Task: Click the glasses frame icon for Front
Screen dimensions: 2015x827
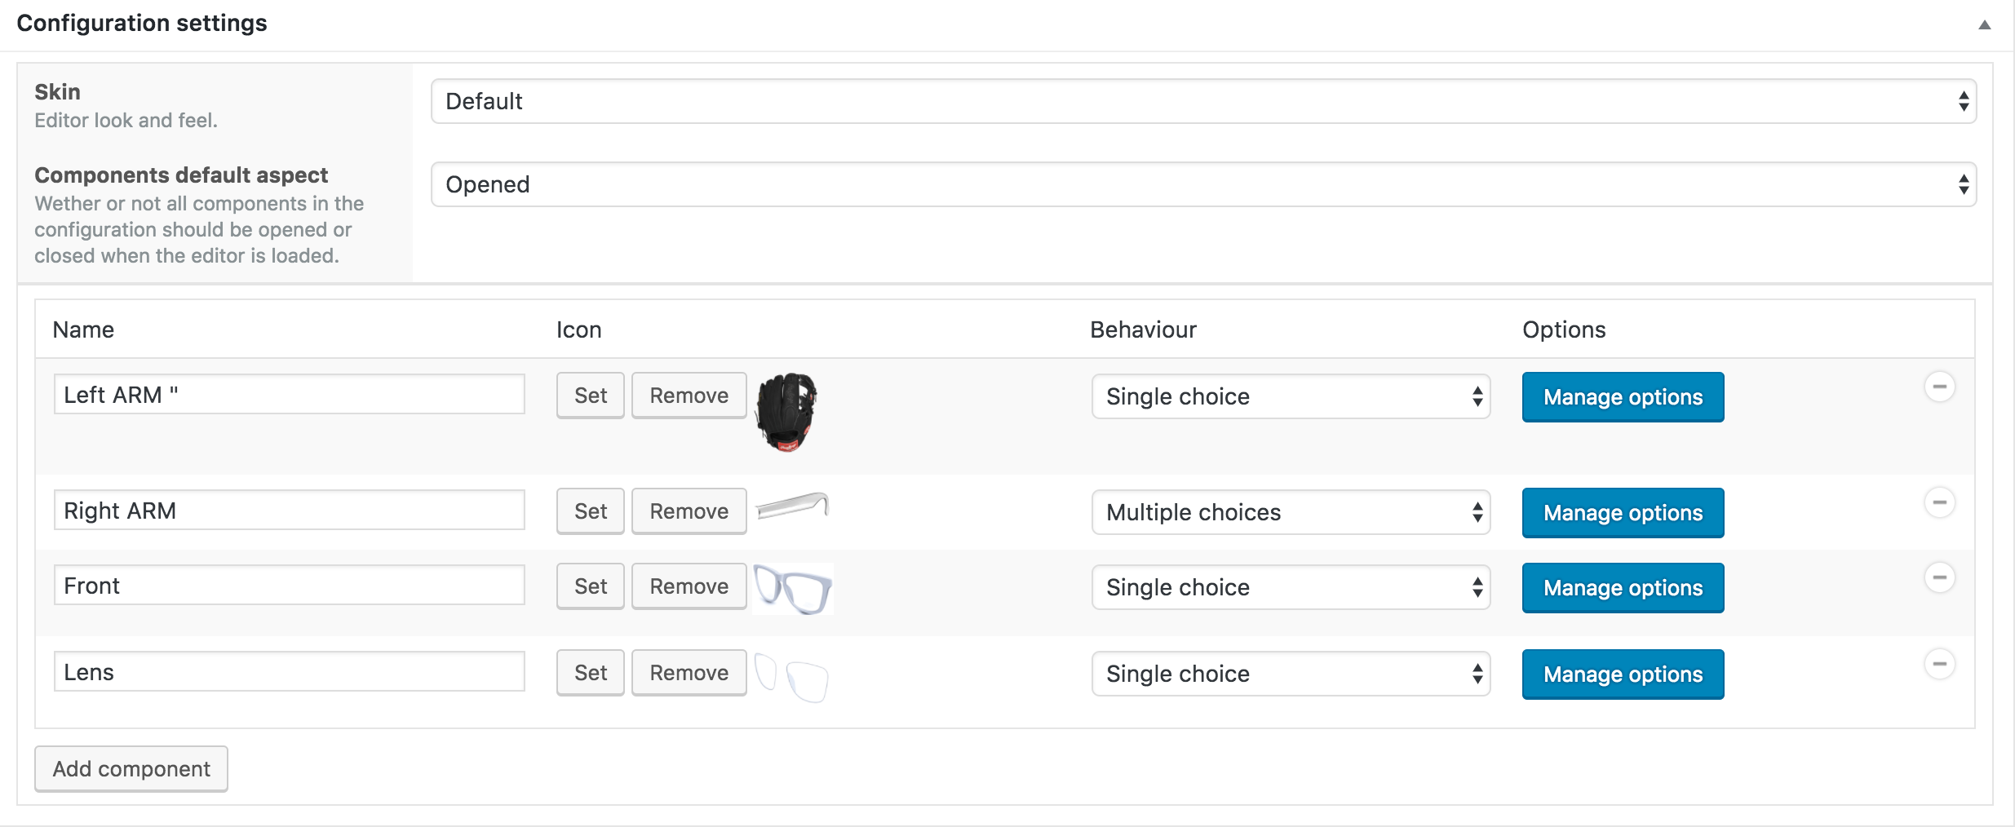Action: tap(792, 588)
